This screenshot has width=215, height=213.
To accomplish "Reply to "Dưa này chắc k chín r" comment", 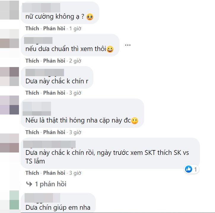I will pyautogui.click(x=54, y=93).
